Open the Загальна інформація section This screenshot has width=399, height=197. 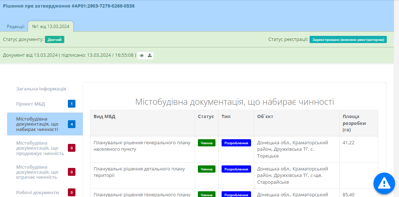point(41,89)
